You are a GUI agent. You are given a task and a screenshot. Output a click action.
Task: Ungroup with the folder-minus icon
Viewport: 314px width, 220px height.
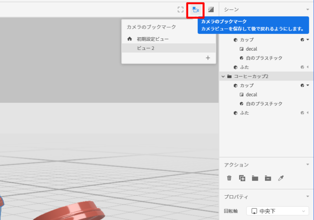tap(268, 178)
